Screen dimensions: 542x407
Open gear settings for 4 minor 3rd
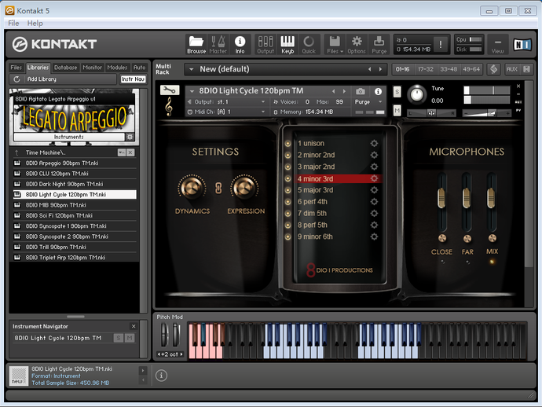point(374,178)
